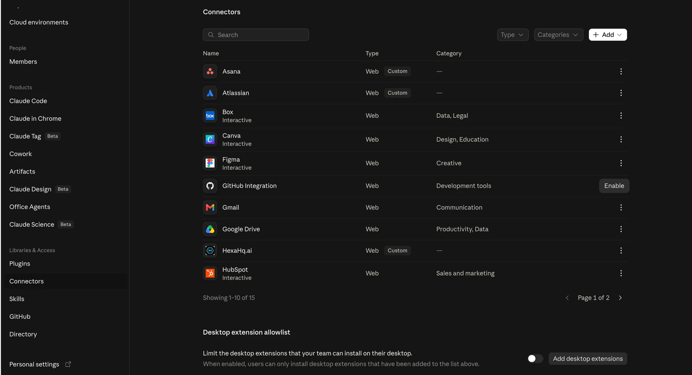
Task: Click the Figma connector logo
Action: click(x=210, y=163)
